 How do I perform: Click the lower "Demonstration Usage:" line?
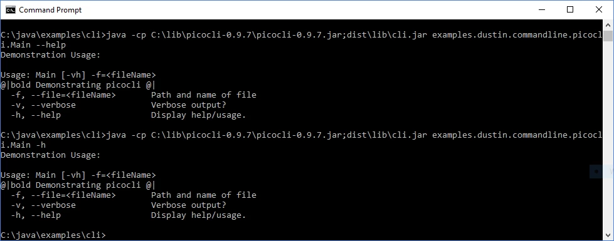[51, 155]
